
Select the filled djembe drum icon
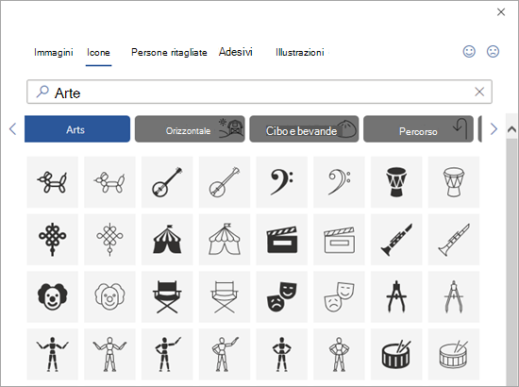click(396, 182)
